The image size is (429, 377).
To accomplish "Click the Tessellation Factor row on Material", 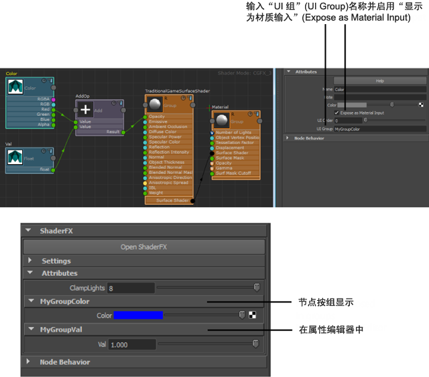I will [x=235, y=143].
